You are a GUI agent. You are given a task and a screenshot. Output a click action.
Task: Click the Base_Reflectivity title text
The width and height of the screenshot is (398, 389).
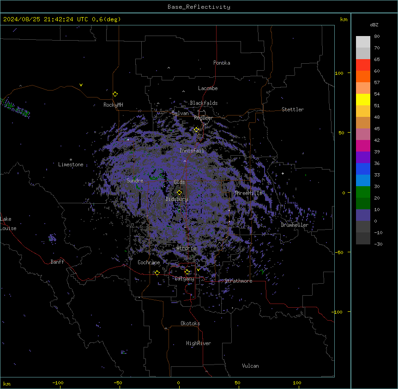(199, 7)
